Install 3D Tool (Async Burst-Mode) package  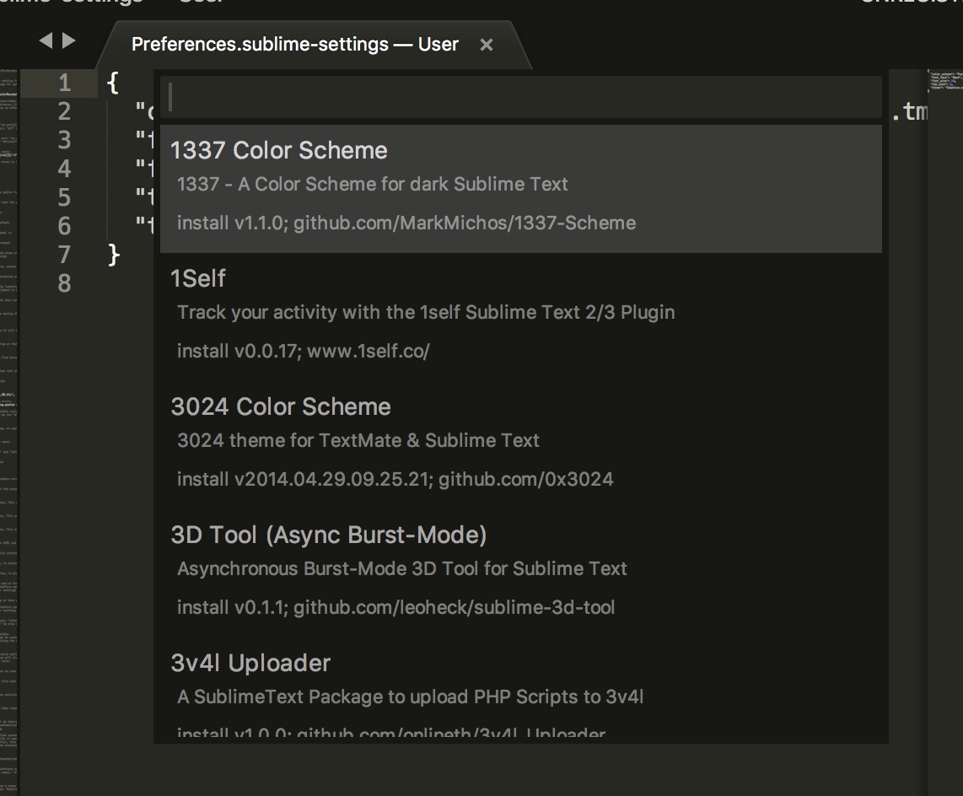click(x=329, y=535)
